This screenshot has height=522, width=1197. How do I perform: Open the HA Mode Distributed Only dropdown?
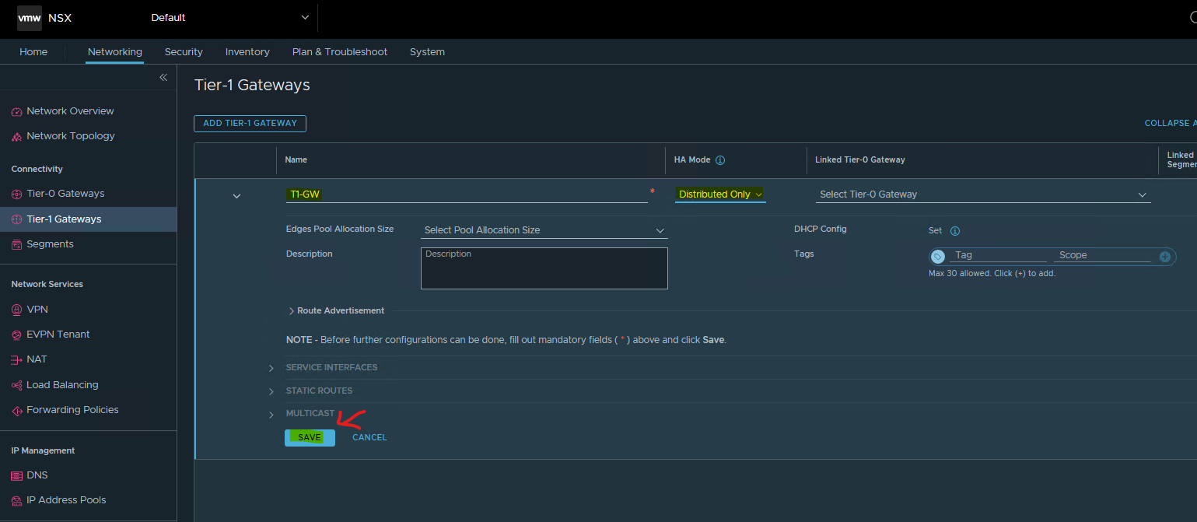(720, 194)
